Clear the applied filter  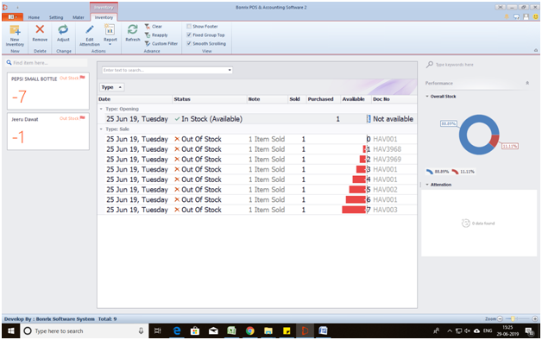[x=154, y=27]
